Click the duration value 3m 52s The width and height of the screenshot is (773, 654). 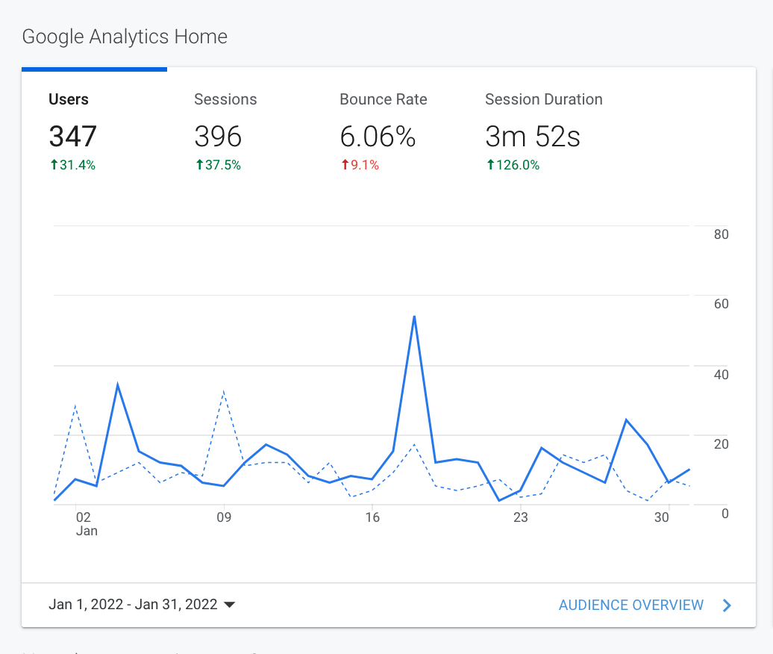pyautogui.click(x=533, y=137)
